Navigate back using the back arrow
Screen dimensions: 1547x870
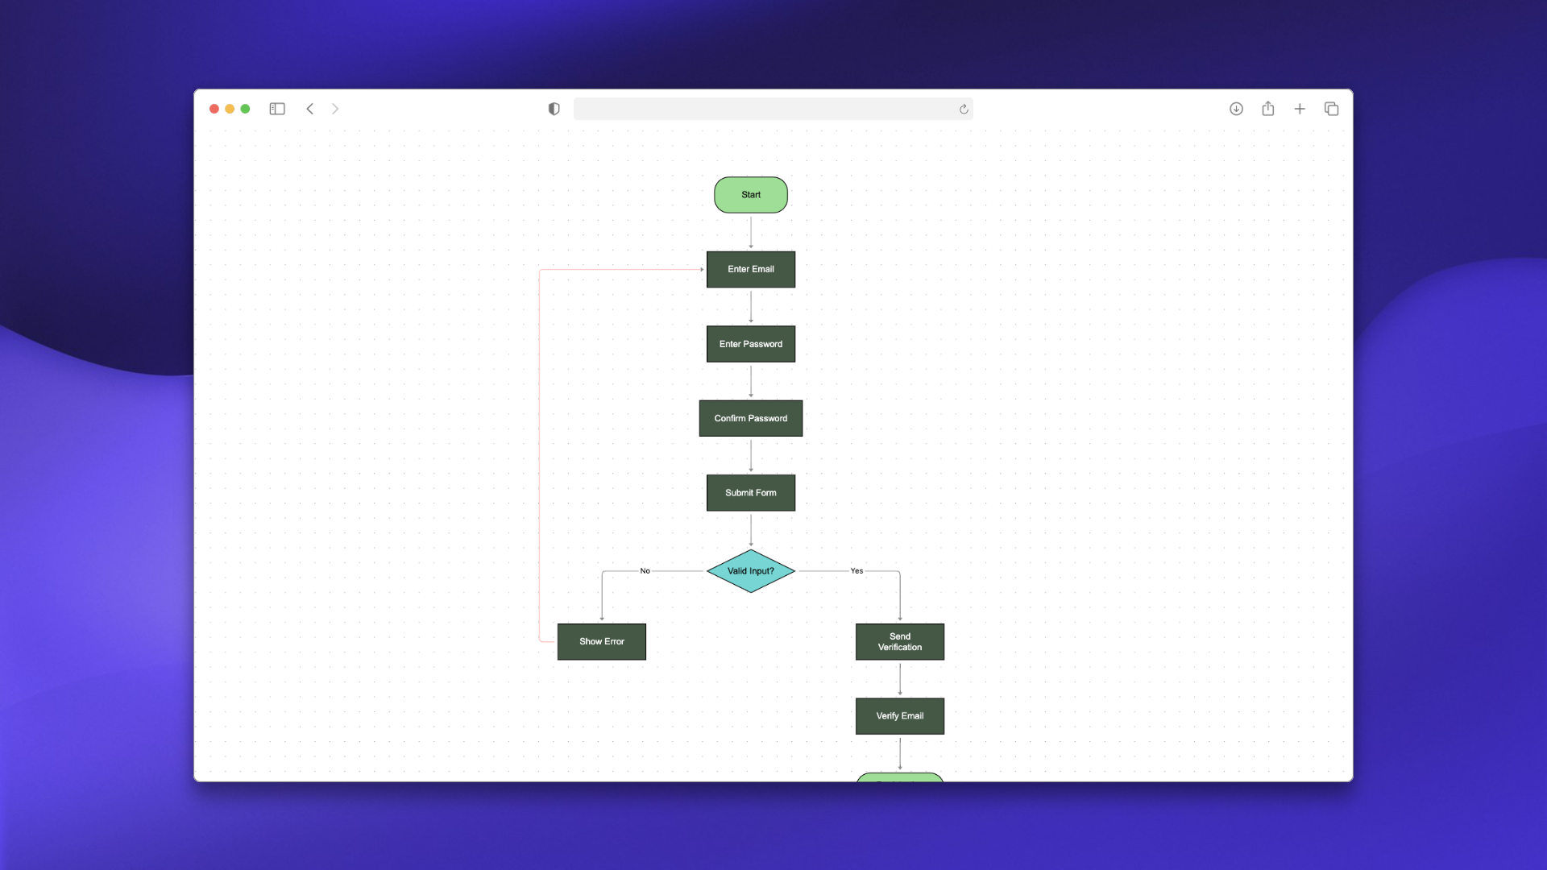[x=310, y=108]
